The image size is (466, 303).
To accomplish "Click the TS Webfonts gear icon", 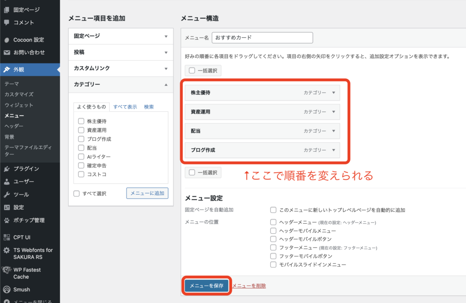I will pos(6,250).
